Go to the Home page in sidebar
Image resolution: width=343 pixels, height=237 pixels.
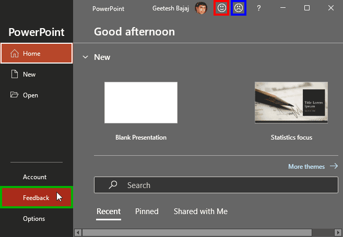coord(37,53)
